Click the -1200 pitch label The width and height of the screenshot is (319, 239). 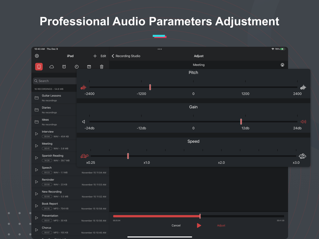(141, 94)
